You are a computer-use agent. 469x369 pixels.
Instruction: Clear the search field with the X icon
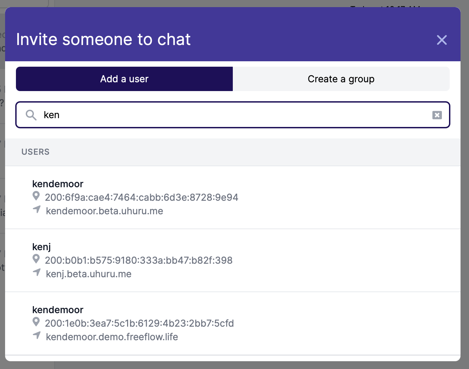437,115
